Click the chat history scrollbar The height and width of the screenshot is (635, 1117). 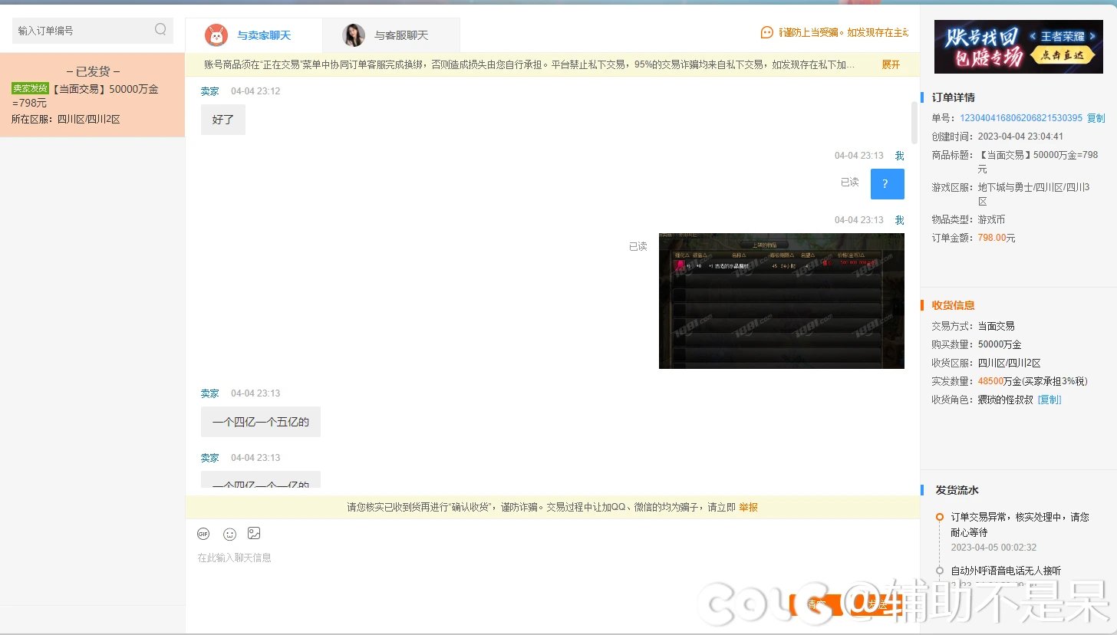pos(914,121)
